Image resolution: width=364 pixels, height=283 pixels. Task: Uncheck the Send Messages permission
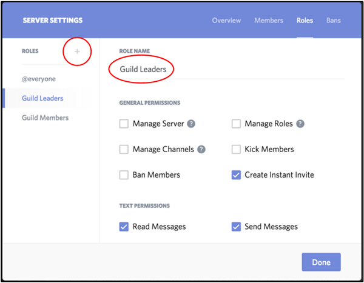[x=236, y=227]
